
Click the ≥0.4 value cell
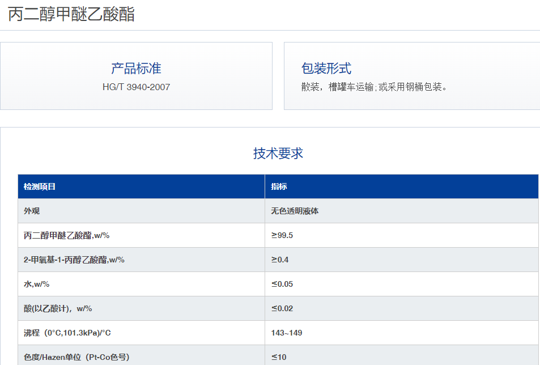(x=280, y=260)
